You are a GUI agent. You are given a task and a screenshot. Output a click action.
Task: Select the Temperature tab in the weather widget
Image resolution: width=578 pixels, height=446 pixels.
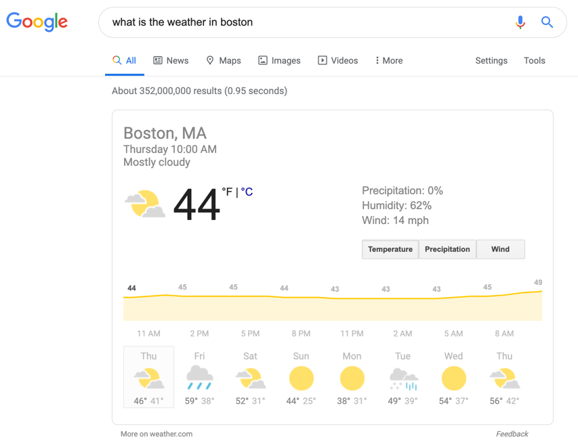tap(390, 249)
